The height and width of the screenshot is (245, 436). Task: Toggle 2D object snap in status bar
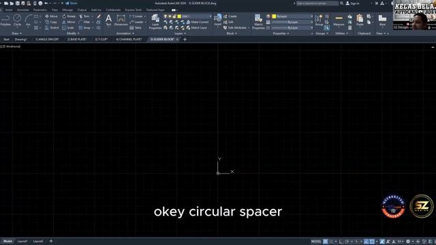tap(372, 242)
